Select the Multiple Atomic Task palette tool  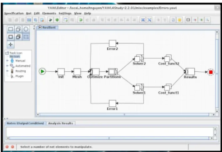pos(18,29)
